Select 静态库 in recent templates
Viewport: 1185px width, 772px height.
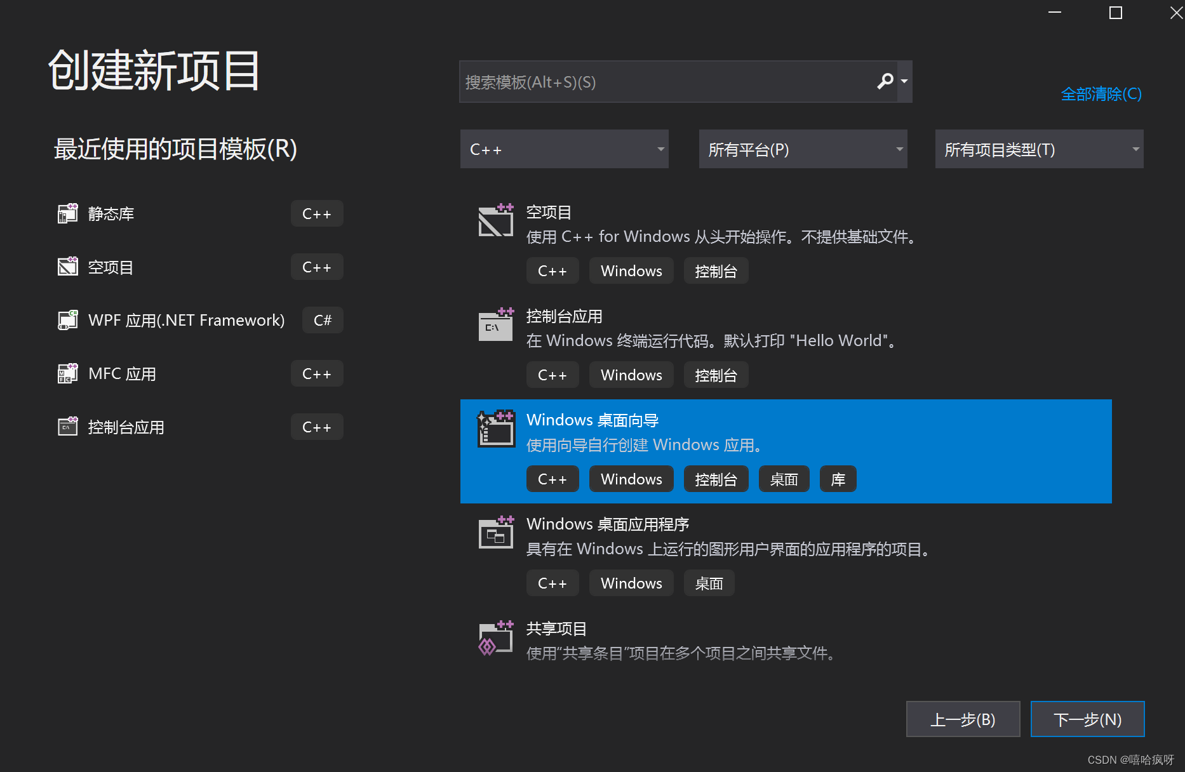111,214
